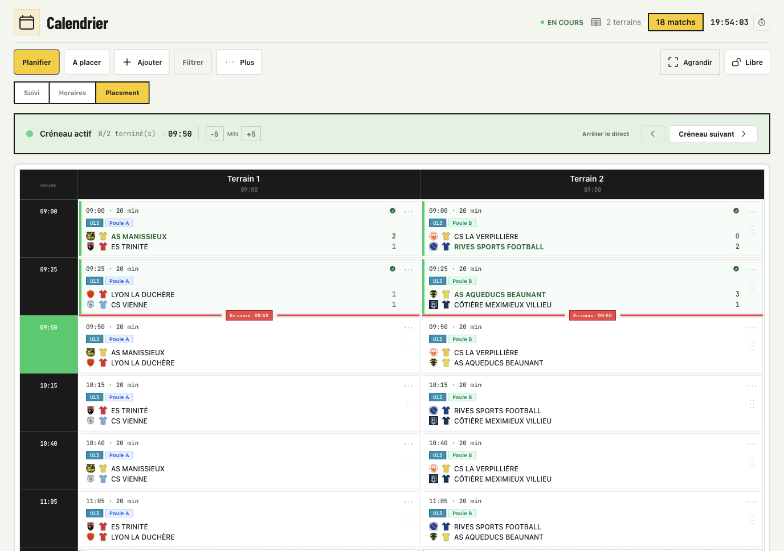Image resolution: width=784 pixels, height=551 pixels.
Task: Stop the live mode via Arrêter le direct
Action: coord(606,134)
